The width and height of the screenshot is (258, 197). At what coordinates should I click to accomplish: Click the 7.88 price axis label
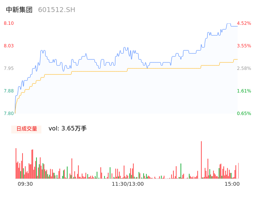[9, 91]
